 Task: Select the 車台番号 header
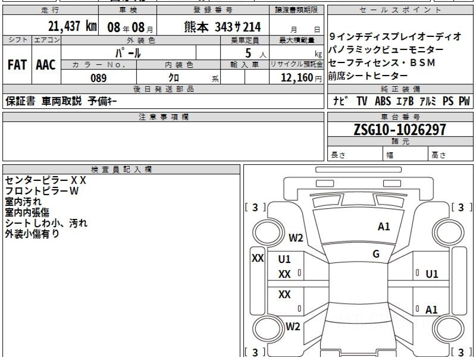[x=400, y=117]
